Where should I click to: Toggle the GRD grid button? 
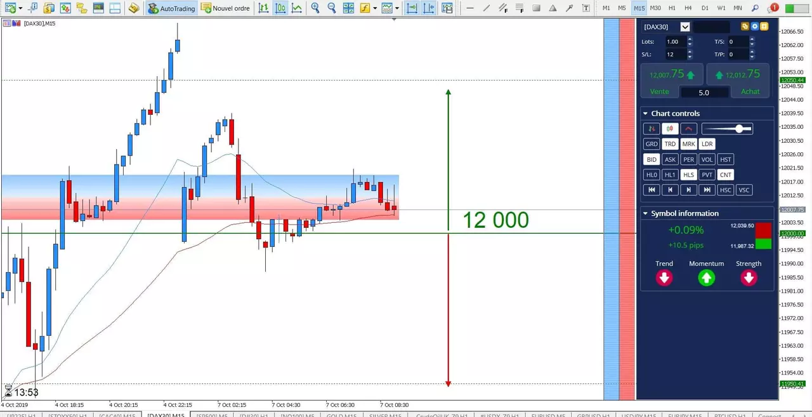651,144
